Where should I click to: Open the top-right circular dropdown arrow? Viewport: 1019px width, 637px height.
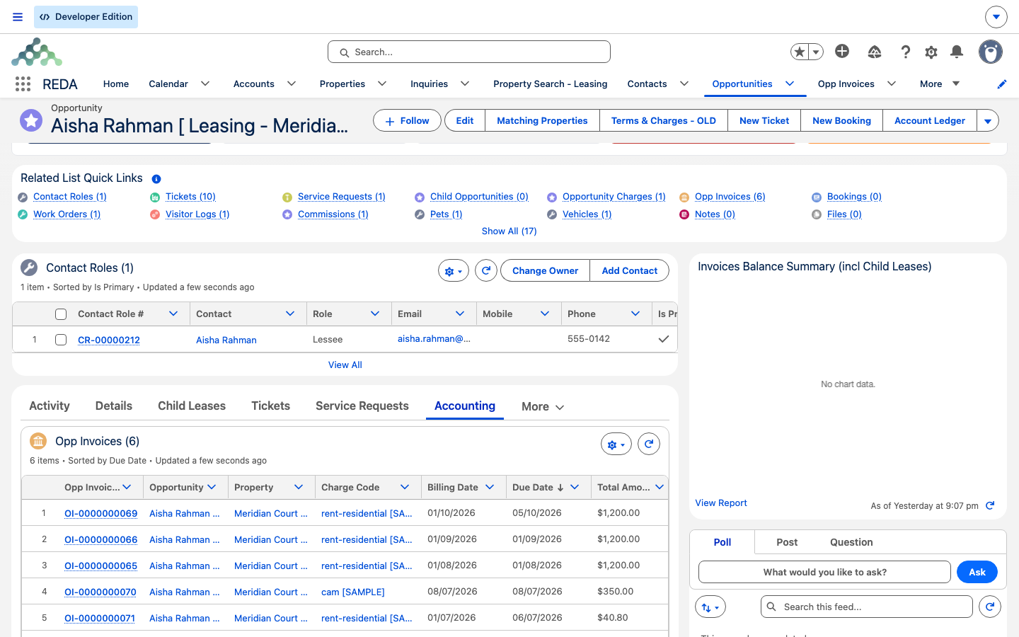point(996,17)
